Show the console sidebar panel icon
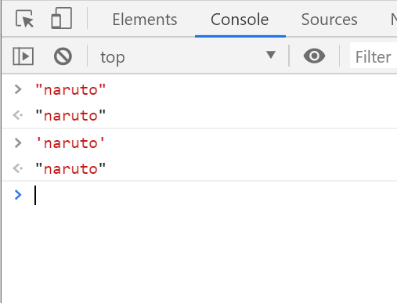The image size is (397, 303). click(x=23, y=56)
